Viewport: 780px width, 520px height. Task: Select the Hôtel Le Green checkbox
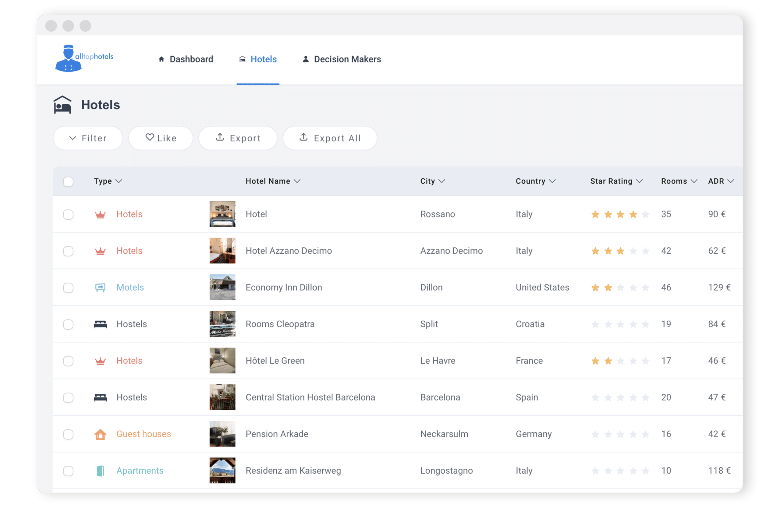click(68, 361)
